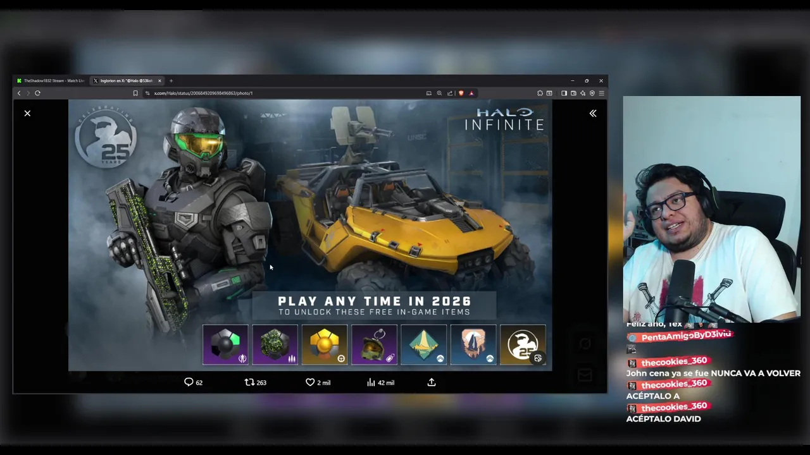The image size is (810, 455).
Task: Open the Leo AI sparkle icon
Action: tap(583, 93)
